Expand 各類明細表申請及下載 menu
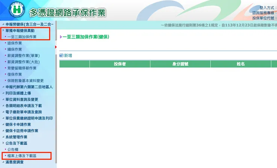 [24, 106]
